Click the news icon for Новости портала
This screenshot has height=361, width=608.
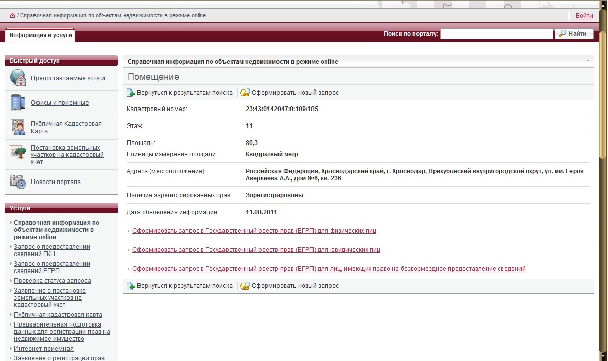point(18,182)
